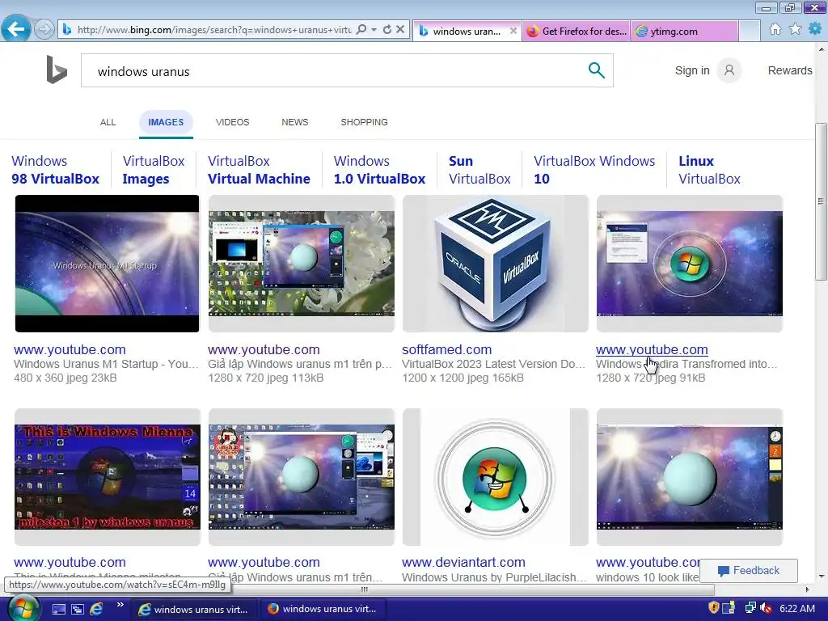The height and width of the screenshot is (621, 828).
Task: Click 'Windows Uranus by PurpleLilacish...' text
Action: 494,577
